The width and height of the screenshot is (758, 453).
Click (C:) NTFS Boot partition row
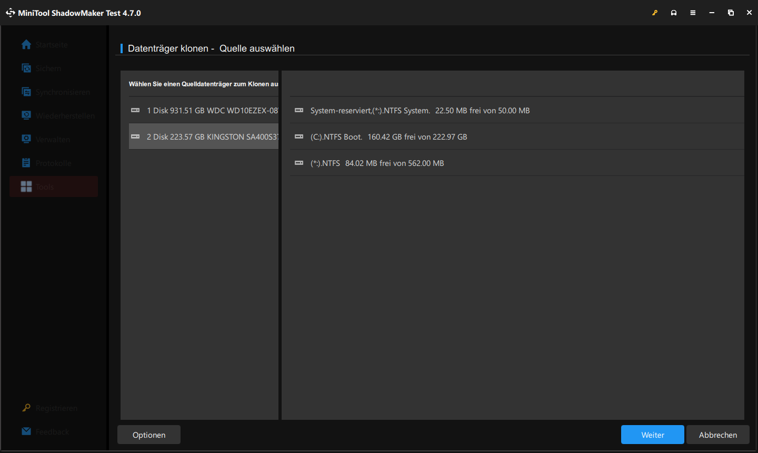pyautogui.click(x=517, y=136)
